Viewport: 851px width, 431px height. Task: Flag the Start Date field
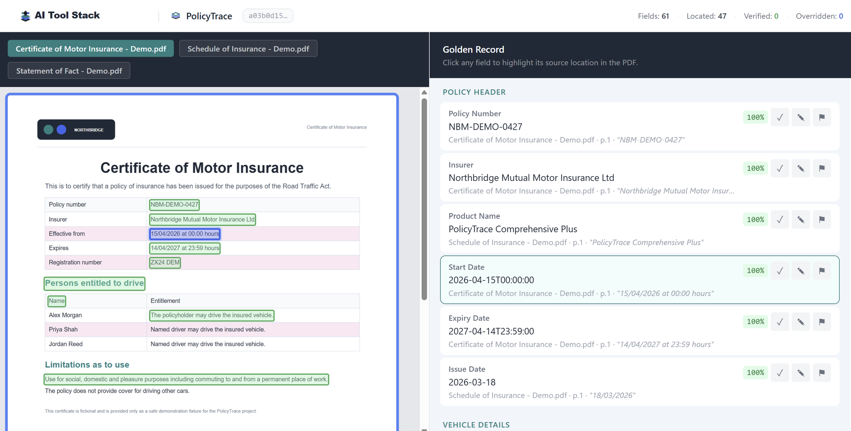tap(822, 271)
